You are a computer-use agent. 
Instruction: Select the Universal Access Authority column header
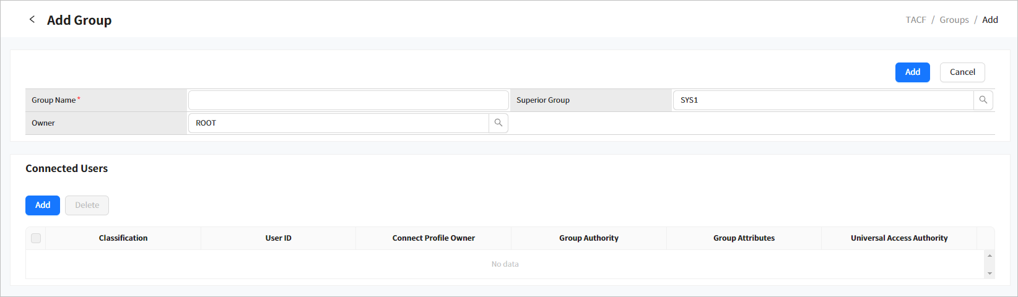(898, 238)
